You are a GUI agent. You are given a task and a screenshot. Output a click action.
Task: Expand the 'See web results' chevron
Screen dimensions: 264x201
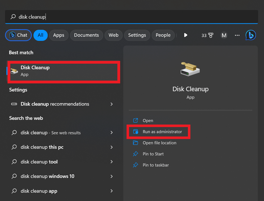[112, 133]
